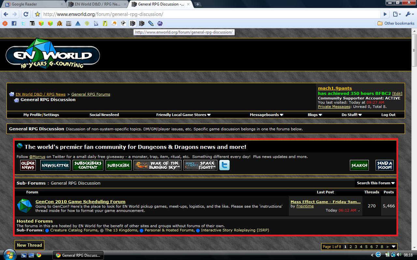This screenshot has height=260, width=417.
Task: Reload the page with refresh button
Action: point(26,14)
